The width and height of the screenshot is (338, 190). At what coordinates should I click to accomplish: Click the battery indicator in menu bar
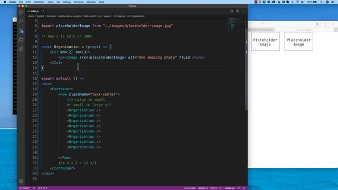[x=312, y=2]
